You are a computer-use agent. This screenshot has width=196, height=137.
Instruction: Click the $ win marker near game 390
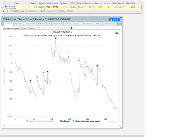coord(86,62)
